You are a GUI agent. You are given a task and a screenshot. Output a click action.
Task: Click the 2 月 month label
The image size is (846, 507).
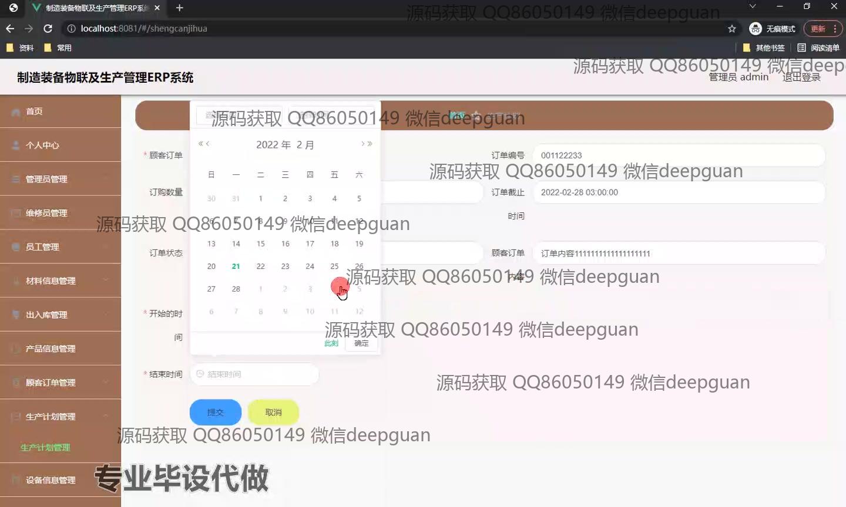point(305,145)
